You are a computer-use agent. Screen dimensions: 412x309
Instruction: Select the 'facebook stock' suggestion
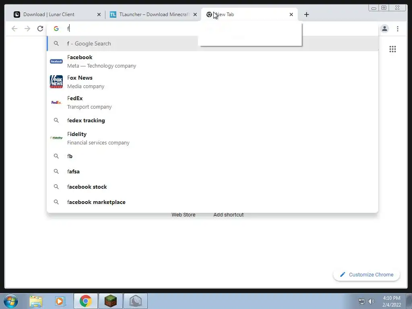coord(212,187)
